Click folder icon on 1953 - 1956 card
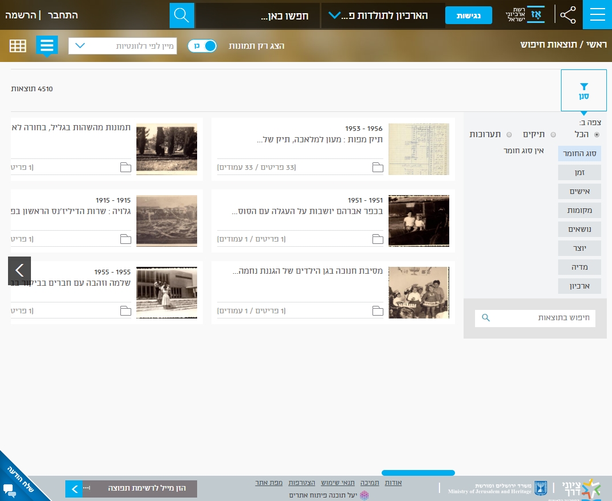The image size is (612, 501). pyautogui.click(x=378, y=167)
